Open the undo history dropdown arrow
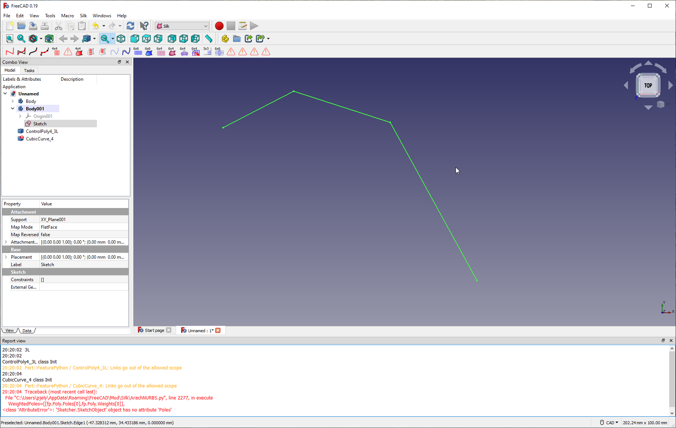The height and width of the screenshot is (428, 676). click(104, 26)
